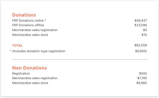Click the $23,096 offline donations amount

click(x=141, y=25)
